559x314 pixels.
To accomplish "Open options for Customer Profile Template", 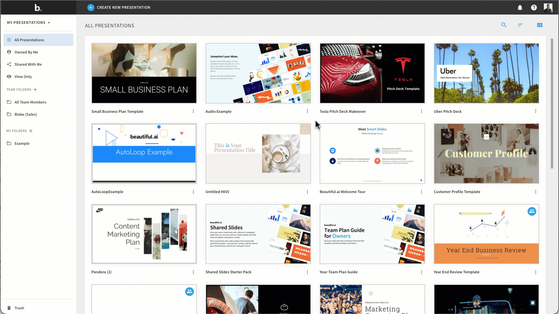I will tap(536, 192).
